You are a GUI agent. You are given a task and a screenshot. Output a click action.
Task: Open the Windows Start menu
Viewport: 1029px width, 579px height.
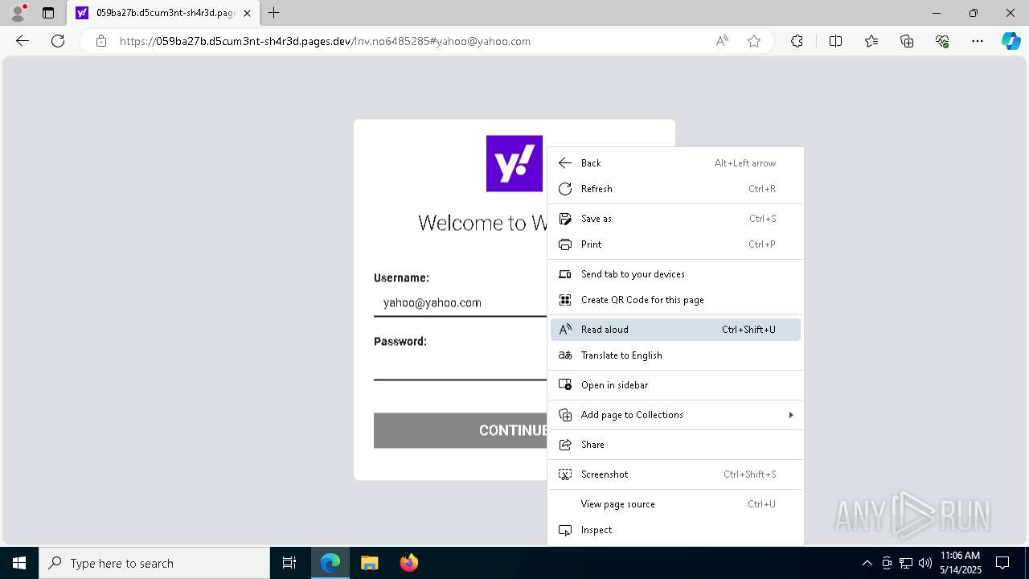pyautogui.click(x=19, y=563)
